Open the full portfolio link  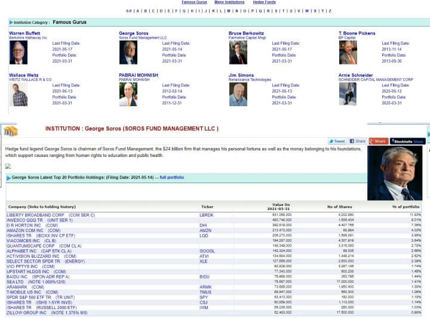(171, 177)
